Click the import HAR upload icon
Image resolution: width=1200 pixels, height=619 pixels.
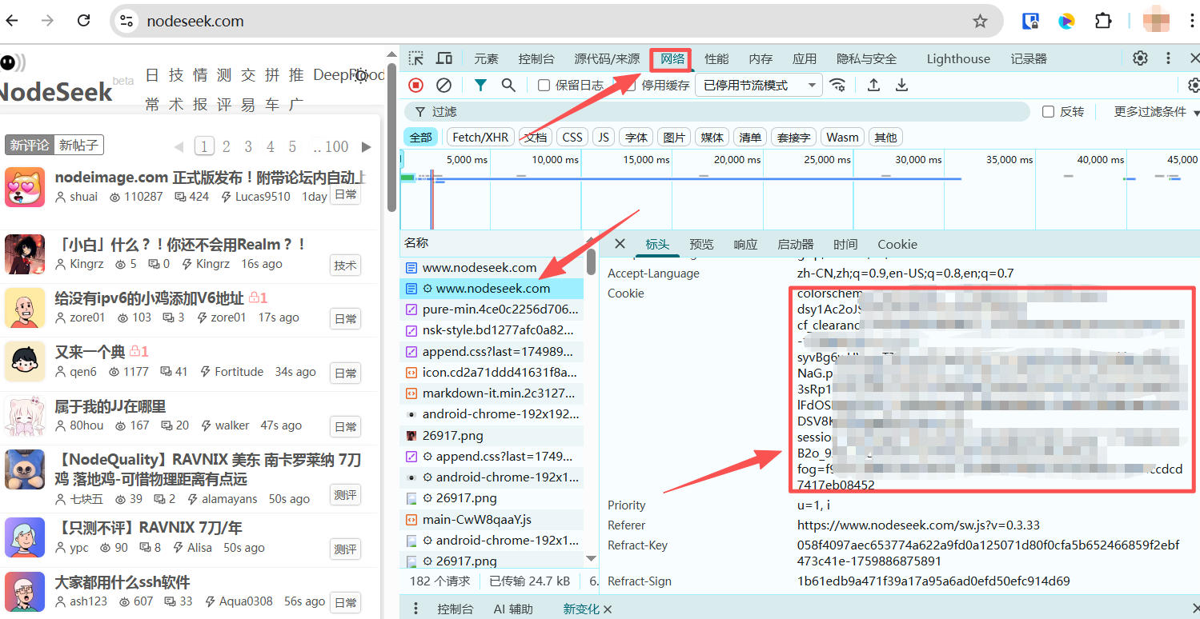(874, 85)
